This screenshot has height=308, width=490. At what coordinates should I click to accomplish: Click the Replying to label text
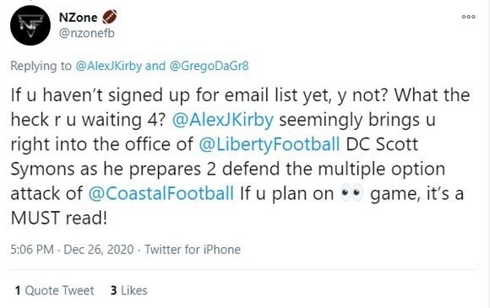pyautogui.click(x=41, y=66)
